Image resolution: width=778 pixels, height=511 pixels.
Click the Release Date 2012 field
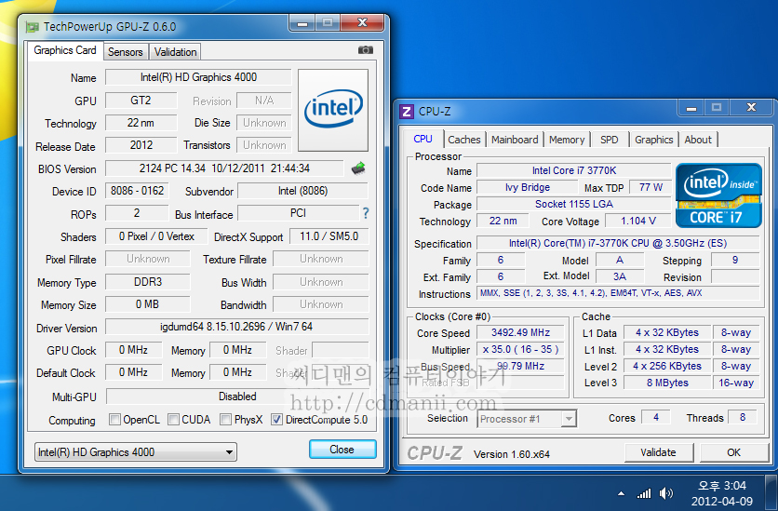click(141, 145)
